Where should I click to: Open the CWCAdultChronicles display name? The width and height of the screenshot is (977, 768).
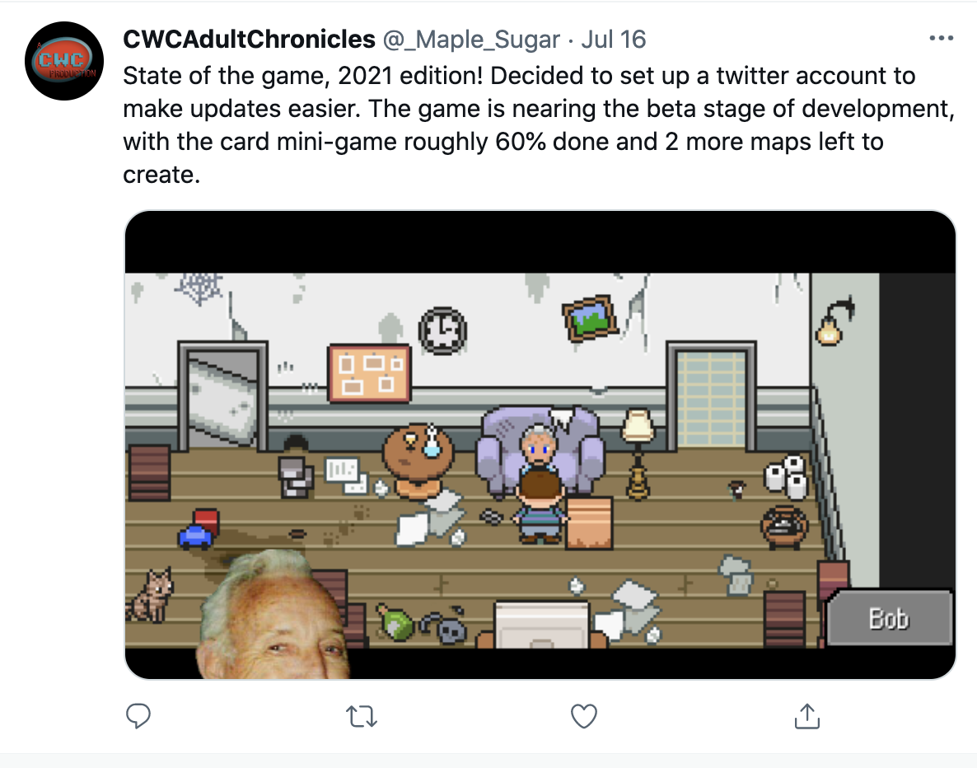pos(250,40)
